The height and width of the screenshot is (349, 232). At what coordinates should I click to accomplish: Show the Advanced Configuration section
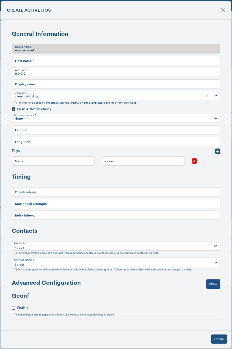pyautogui.click(x=213, y=284)
